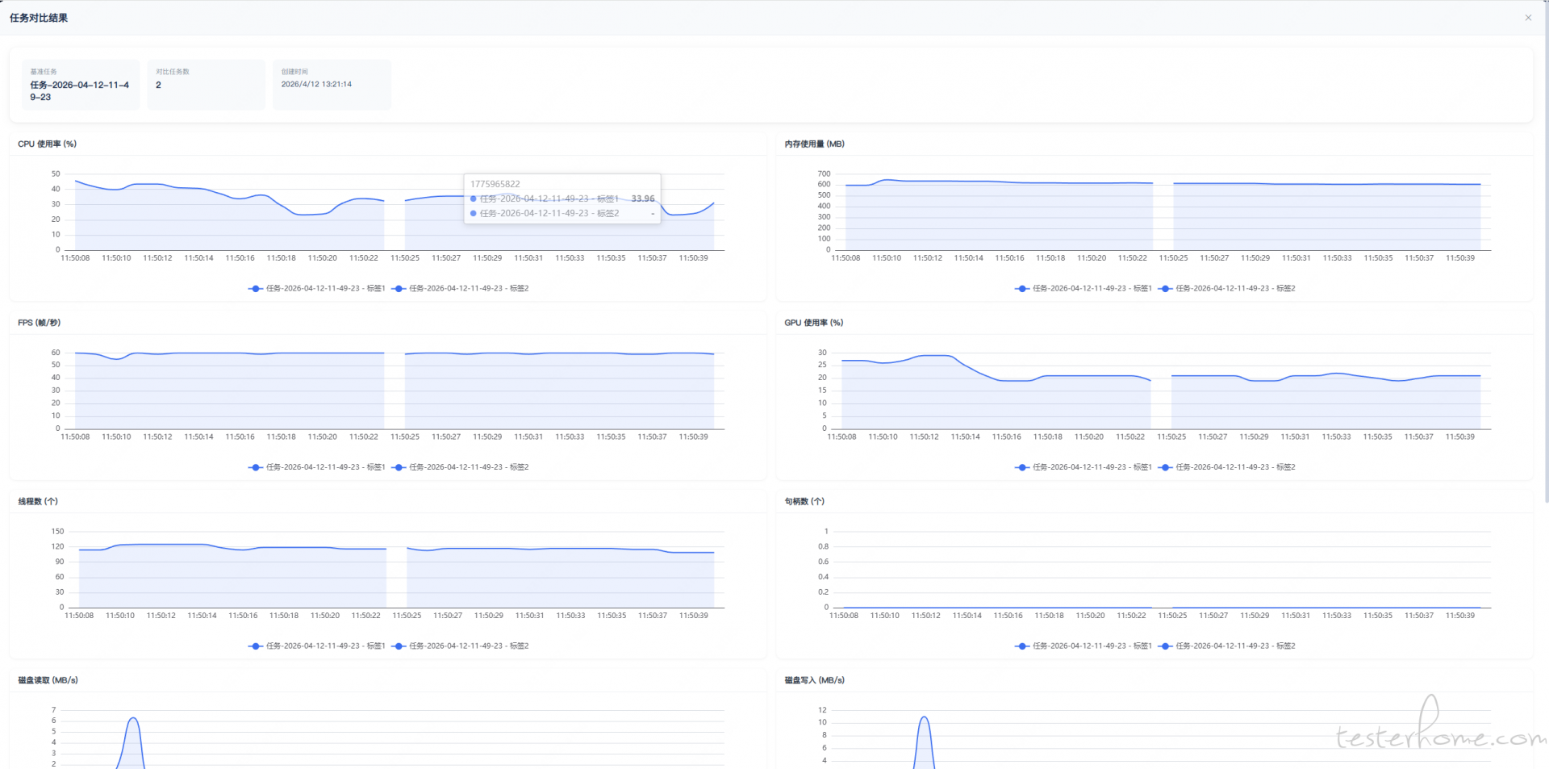Toggle 标签2 legend in CPU 使用率 chart

pos(461,288)
